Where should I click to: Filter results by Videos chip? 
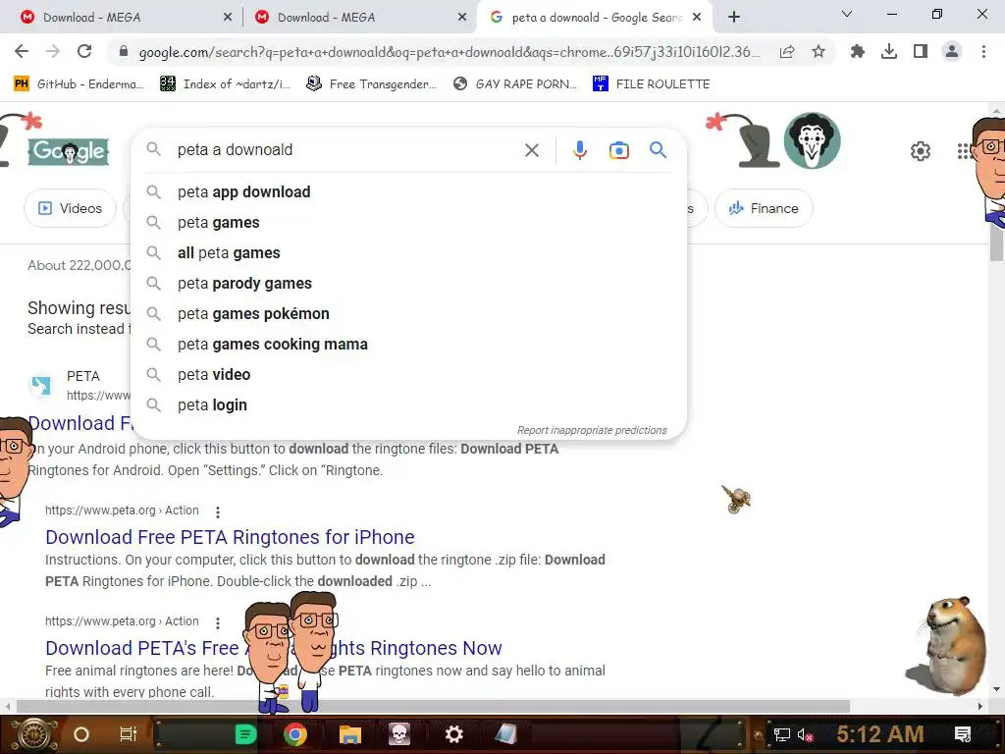click(x=71, y=208)
